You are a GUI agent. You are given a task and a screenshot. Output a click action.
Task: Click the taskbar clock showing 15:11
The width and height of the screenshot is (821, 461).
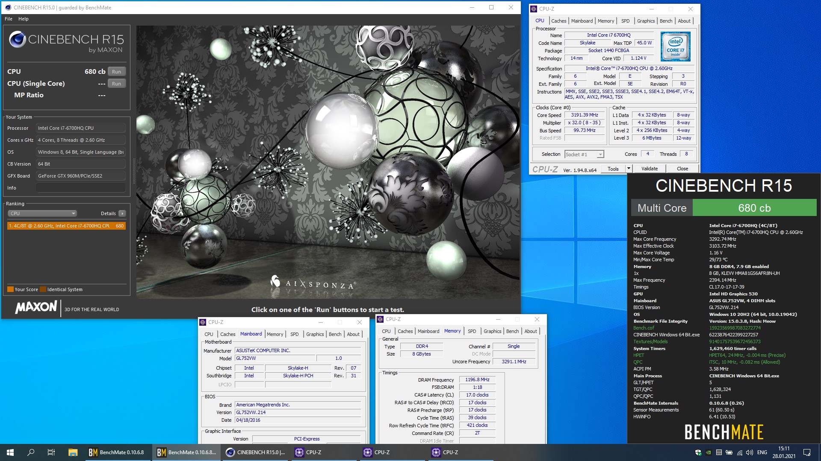click(784, 452)
